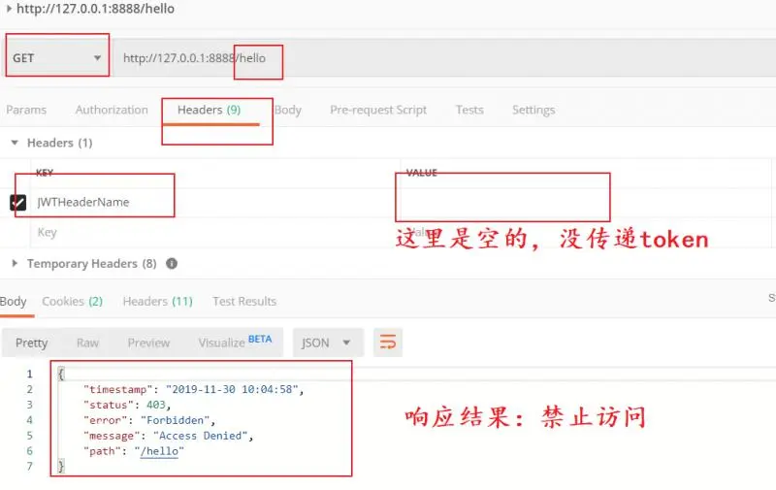Select the request Body tab
The height and width of the screenshot is (490, 776).
click(287, 110)
